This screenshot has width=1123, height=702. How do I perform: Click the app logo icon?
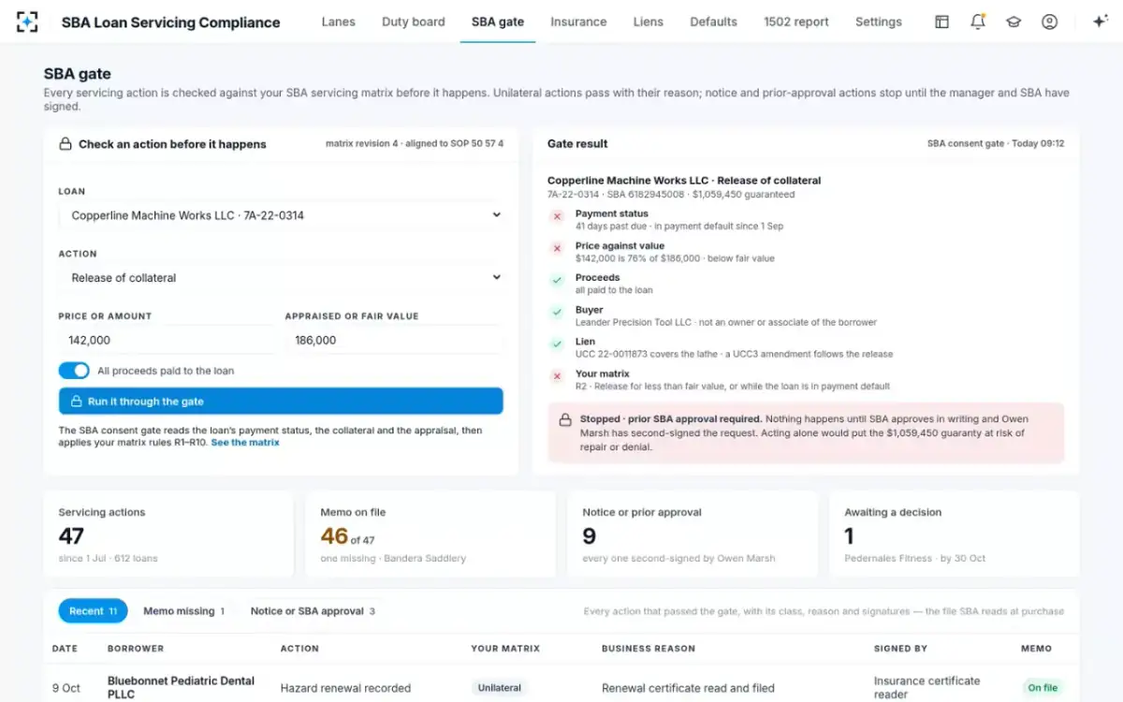tap(27, 22)
